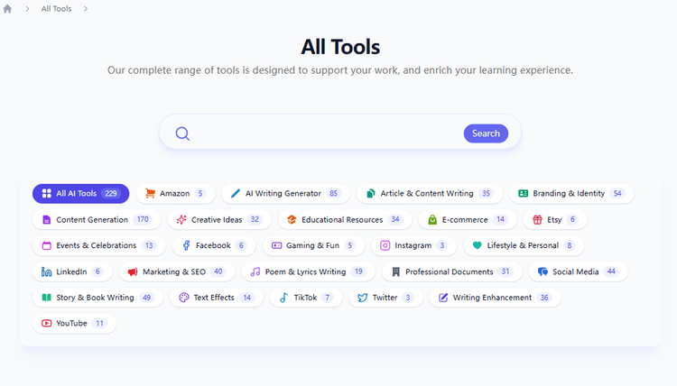The height and width of the screenshot is (386, 677).
Task: Click the YouTube play icon
Action: (x=47, y=323)
